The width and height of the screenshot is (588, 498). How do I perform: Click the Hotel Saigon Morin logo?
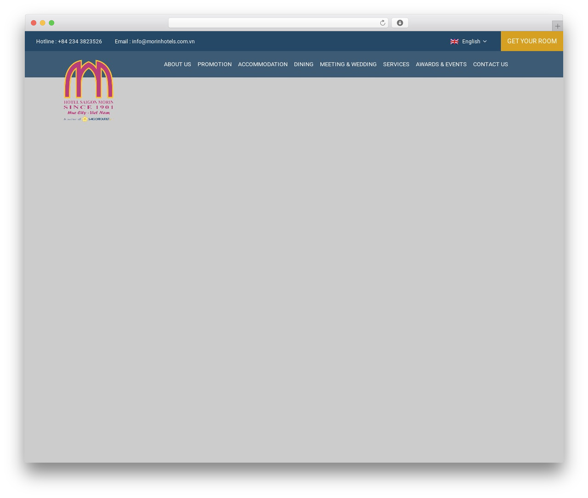point(89,91)
